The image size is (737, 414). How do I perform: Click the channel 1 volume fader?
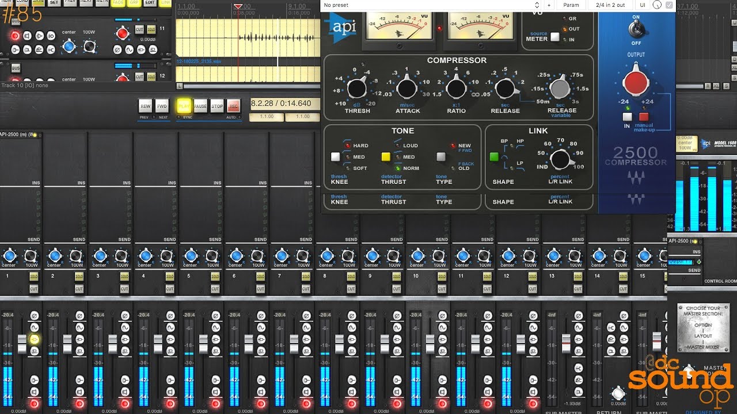point(22,343)
